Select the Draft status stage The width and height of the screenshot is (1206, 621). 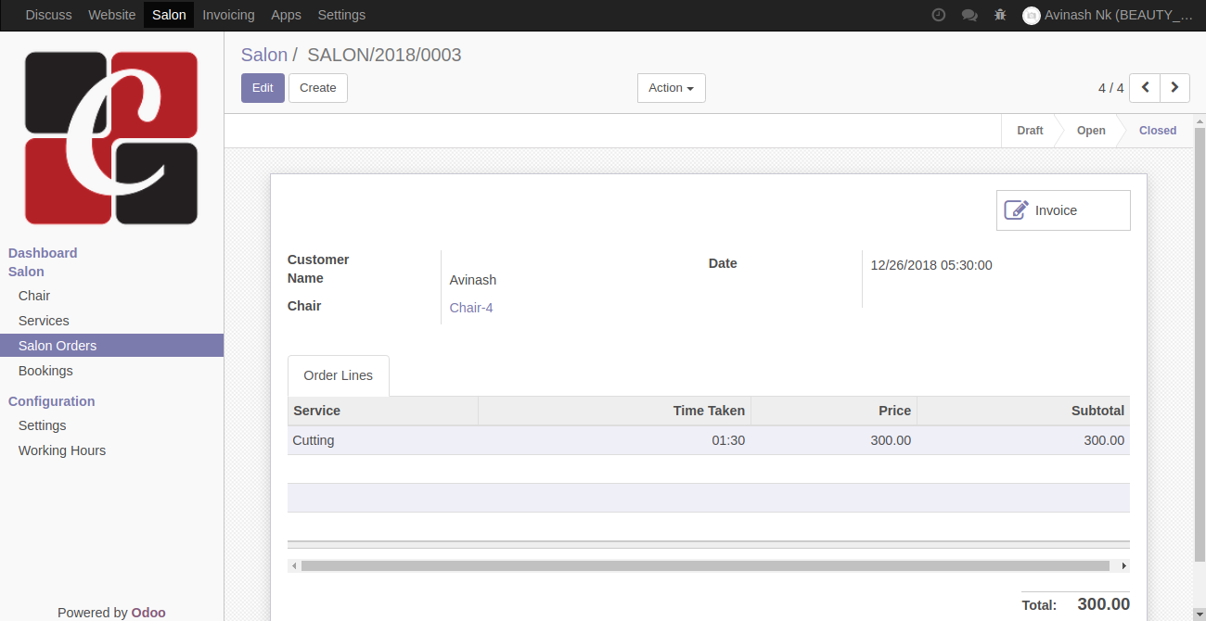[1030, 131]
